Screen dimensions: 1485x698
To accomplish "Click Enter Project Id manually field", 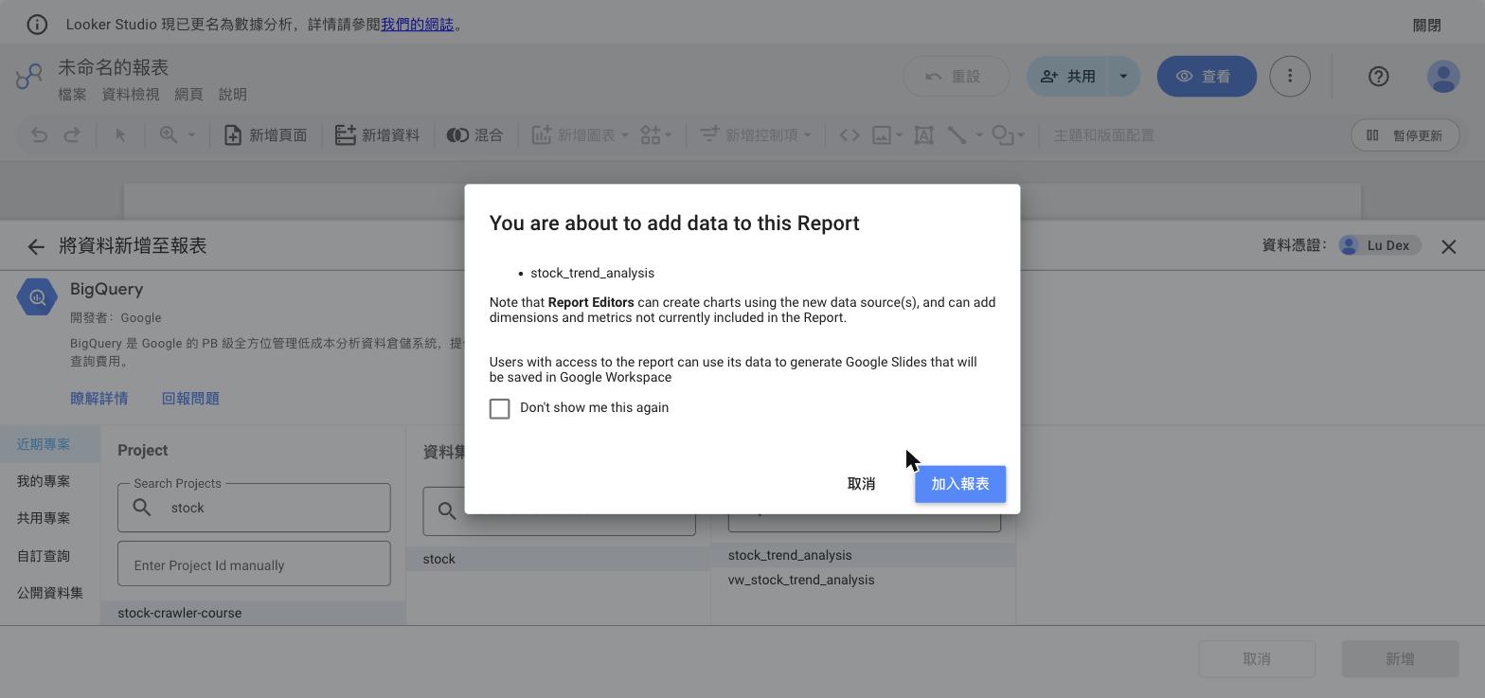I will (x=254, y=564).
